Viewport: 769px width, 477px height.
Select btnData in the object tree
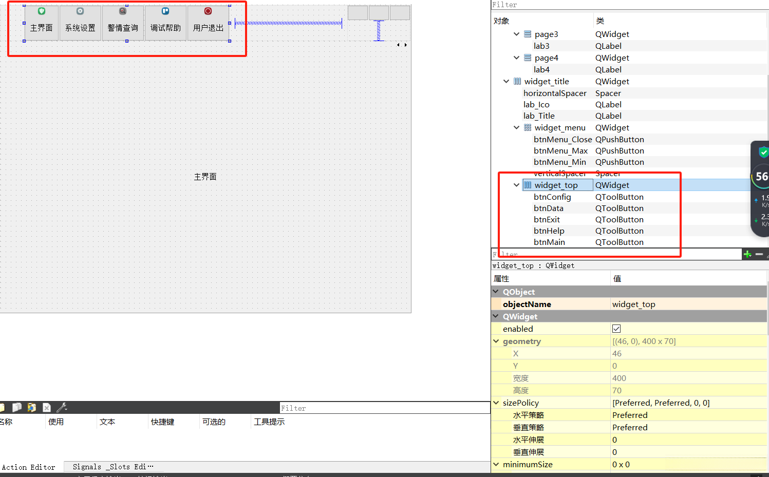point(549,208)
